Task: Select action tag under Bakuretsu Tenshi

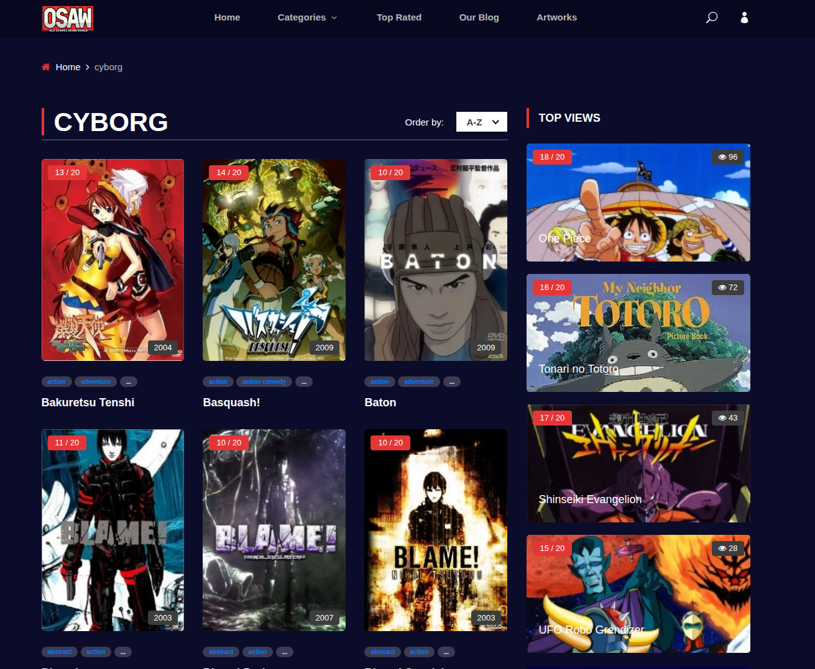Action: (57, 382)
